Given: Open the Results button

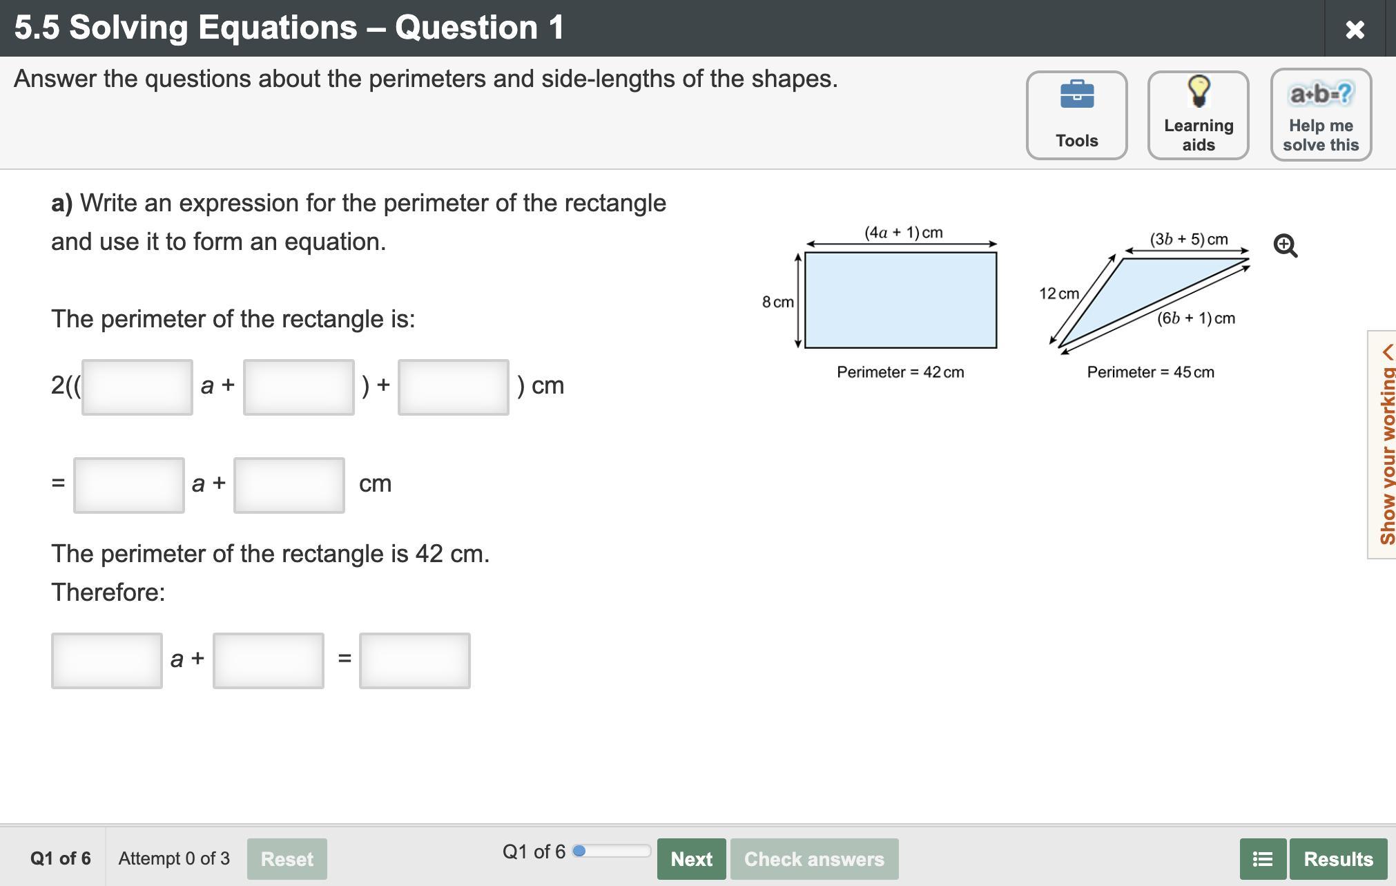Looking at the screenshot, I should 1338,858.
